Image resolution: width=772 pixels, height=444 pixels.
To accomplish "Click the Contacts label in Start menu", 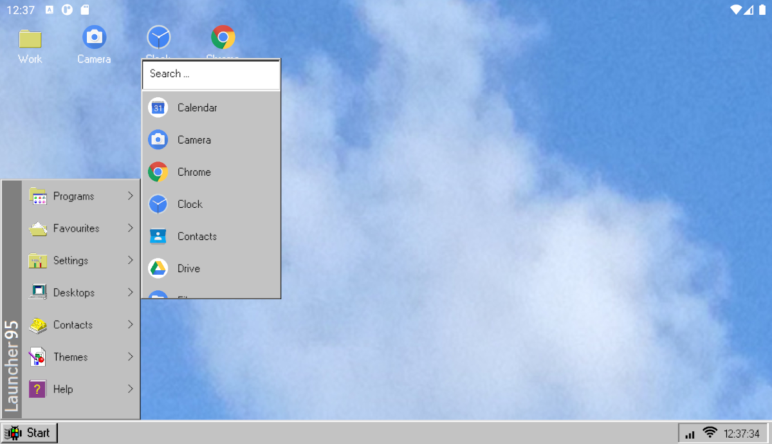I will tap(73, 325).
